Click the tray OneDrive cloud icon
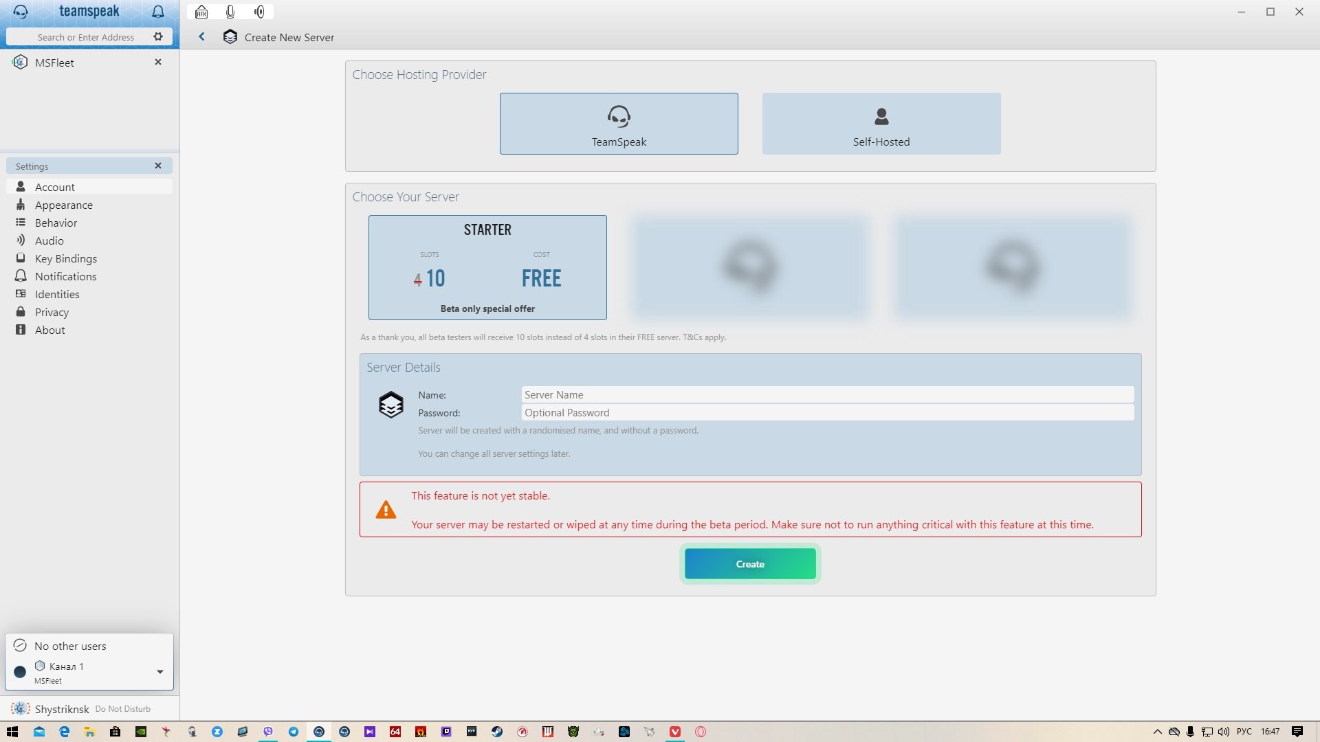The image size is (1320, 742). (1174, 732)
